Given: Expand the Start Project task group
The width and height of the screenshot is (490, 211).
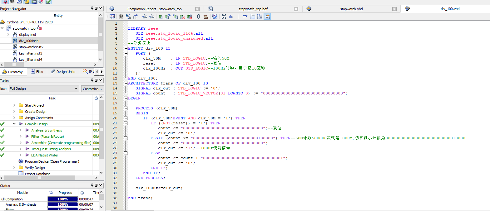Looking at the screenshot, I should [x=14, y=105].
